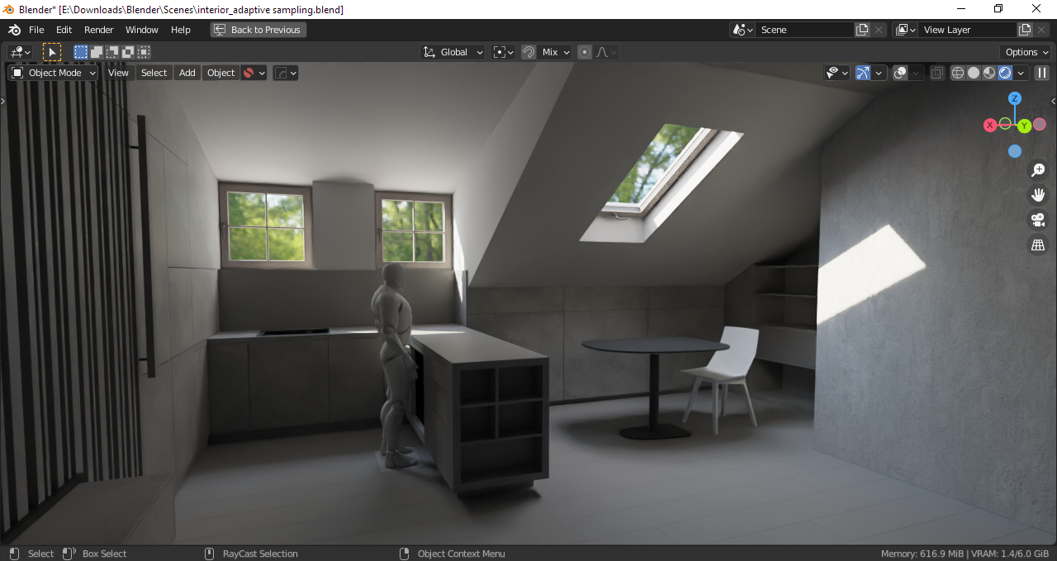Expand the sidebar with the right edge arrow
The height and width of the screenshot is (561, 1057).
(1053, 101)
